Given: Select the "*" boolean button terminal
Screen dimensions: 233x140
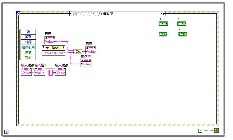Looking at the screenshot, I should 182,24.
